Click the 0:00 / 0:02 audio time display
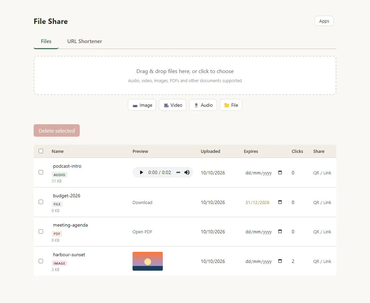The height and width of the screenshot is (303, 370). point(159,172)
